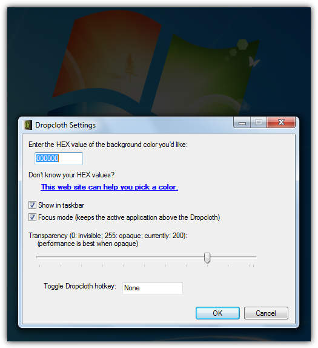
Task: Click the Focus mode description label text
Action: (x=129, y=217)
